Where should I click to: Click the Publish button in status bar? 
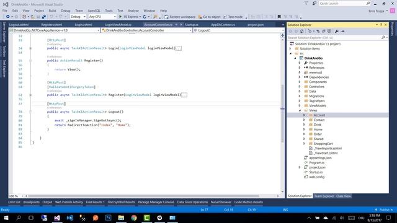(x=384, y=210)
